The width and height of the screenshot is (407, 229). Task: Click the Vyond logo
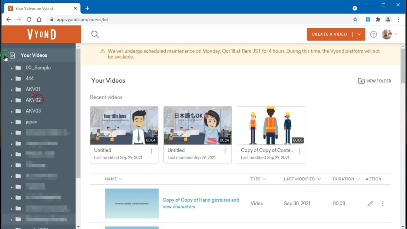tap(41, 34)
